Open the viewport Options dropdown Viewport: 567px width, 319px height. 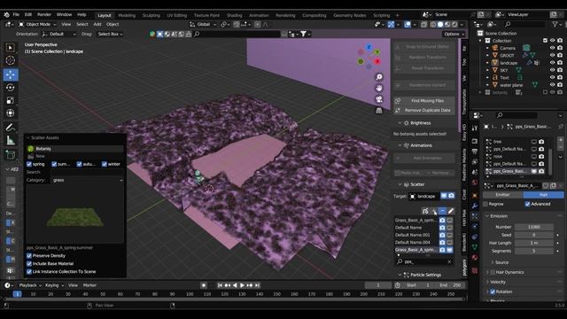(x=453, y=34)
